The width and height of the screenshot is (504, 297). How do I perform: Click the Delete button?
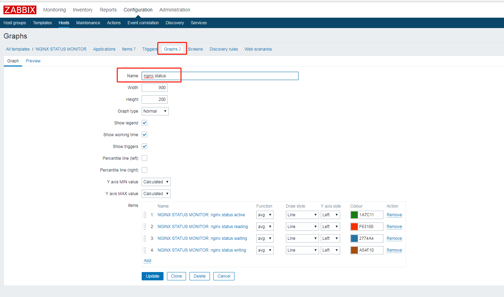(x=200, y=276)
